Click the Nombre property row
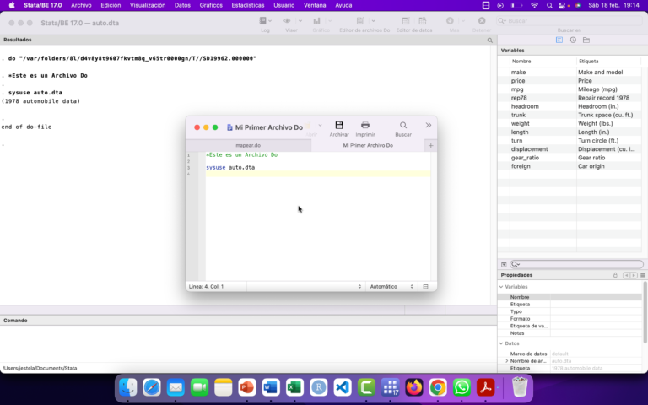The height and width of the screenshot is (405, 648). pyautogui.click(x=570, y=297)
